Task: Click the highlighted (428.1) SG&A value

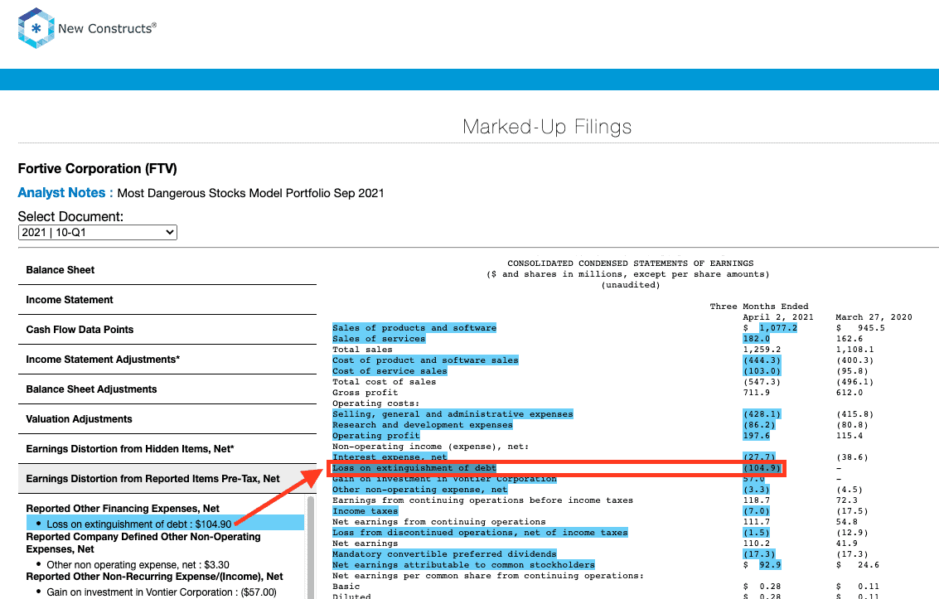Action: tap(762, 414)
